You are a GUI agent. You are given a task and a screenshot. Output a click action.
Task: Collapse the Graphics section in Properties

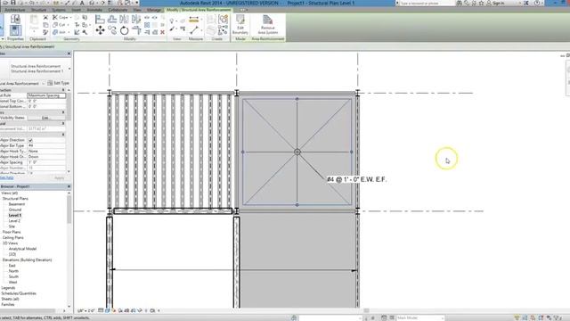pos(63,112)
